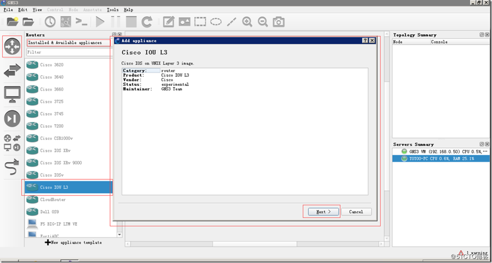Click the Node column header
The width and height of the screenshot is (492, 263).
[x=411, y=42]
